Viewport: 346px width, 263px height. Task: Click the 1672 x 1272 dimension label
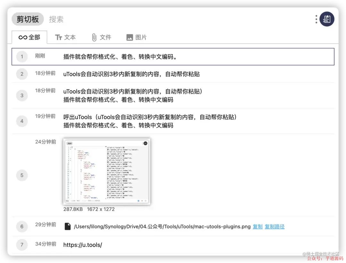(101, 209)
